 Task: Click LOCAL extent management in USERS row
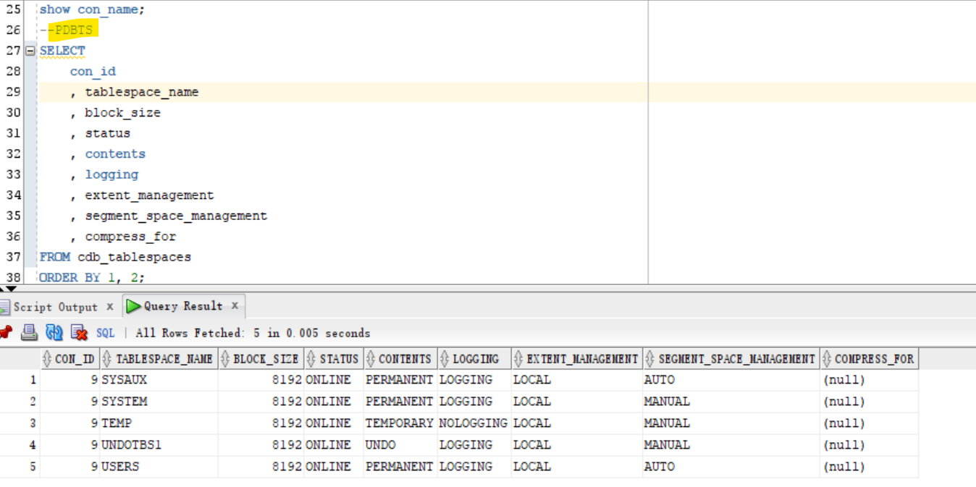[x=576, y=467]
